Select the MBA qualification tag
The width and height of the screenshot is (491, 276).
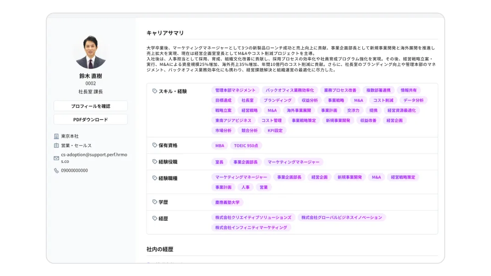[x=219, y=145]
